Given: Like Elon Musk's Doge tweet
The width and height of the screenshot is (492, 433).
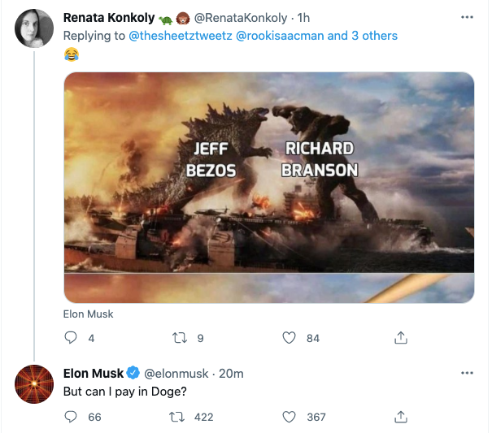Looking at the screenshot, I should coord(289,417).
